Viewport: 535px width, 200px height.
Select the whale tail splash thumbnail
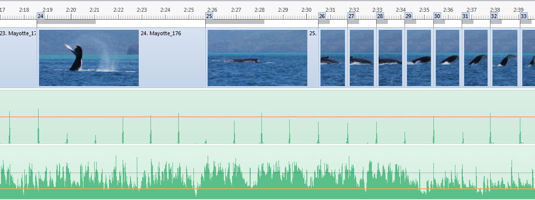click(x=88, y=58)
